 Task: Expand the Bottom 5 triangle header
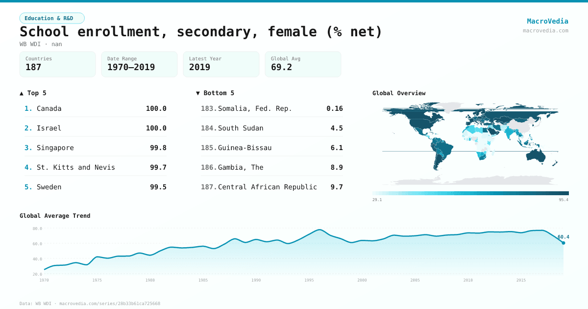coord(215,93)
